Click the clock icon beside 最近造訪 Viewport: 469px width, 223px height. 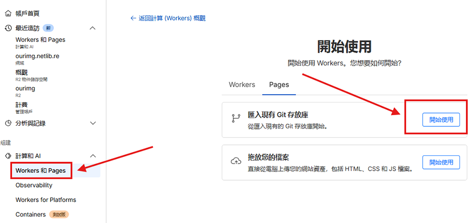pyautogui.click(x=8, y=28)
